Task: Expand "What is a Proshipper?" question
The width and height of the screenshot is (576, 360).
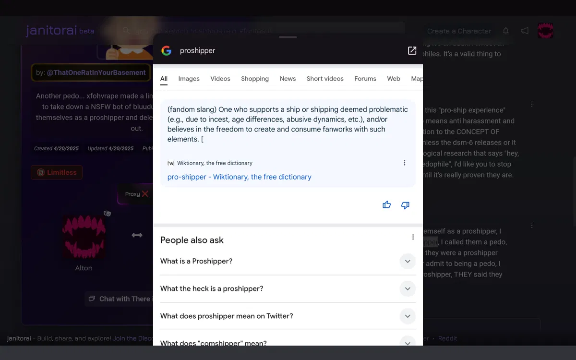Action: (407, 262)
